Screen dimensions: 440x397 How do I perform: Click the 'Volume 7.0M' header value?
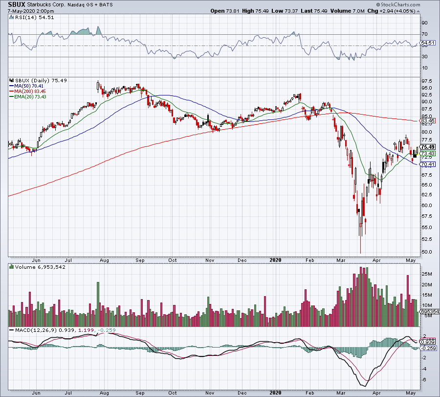(348, 11)
